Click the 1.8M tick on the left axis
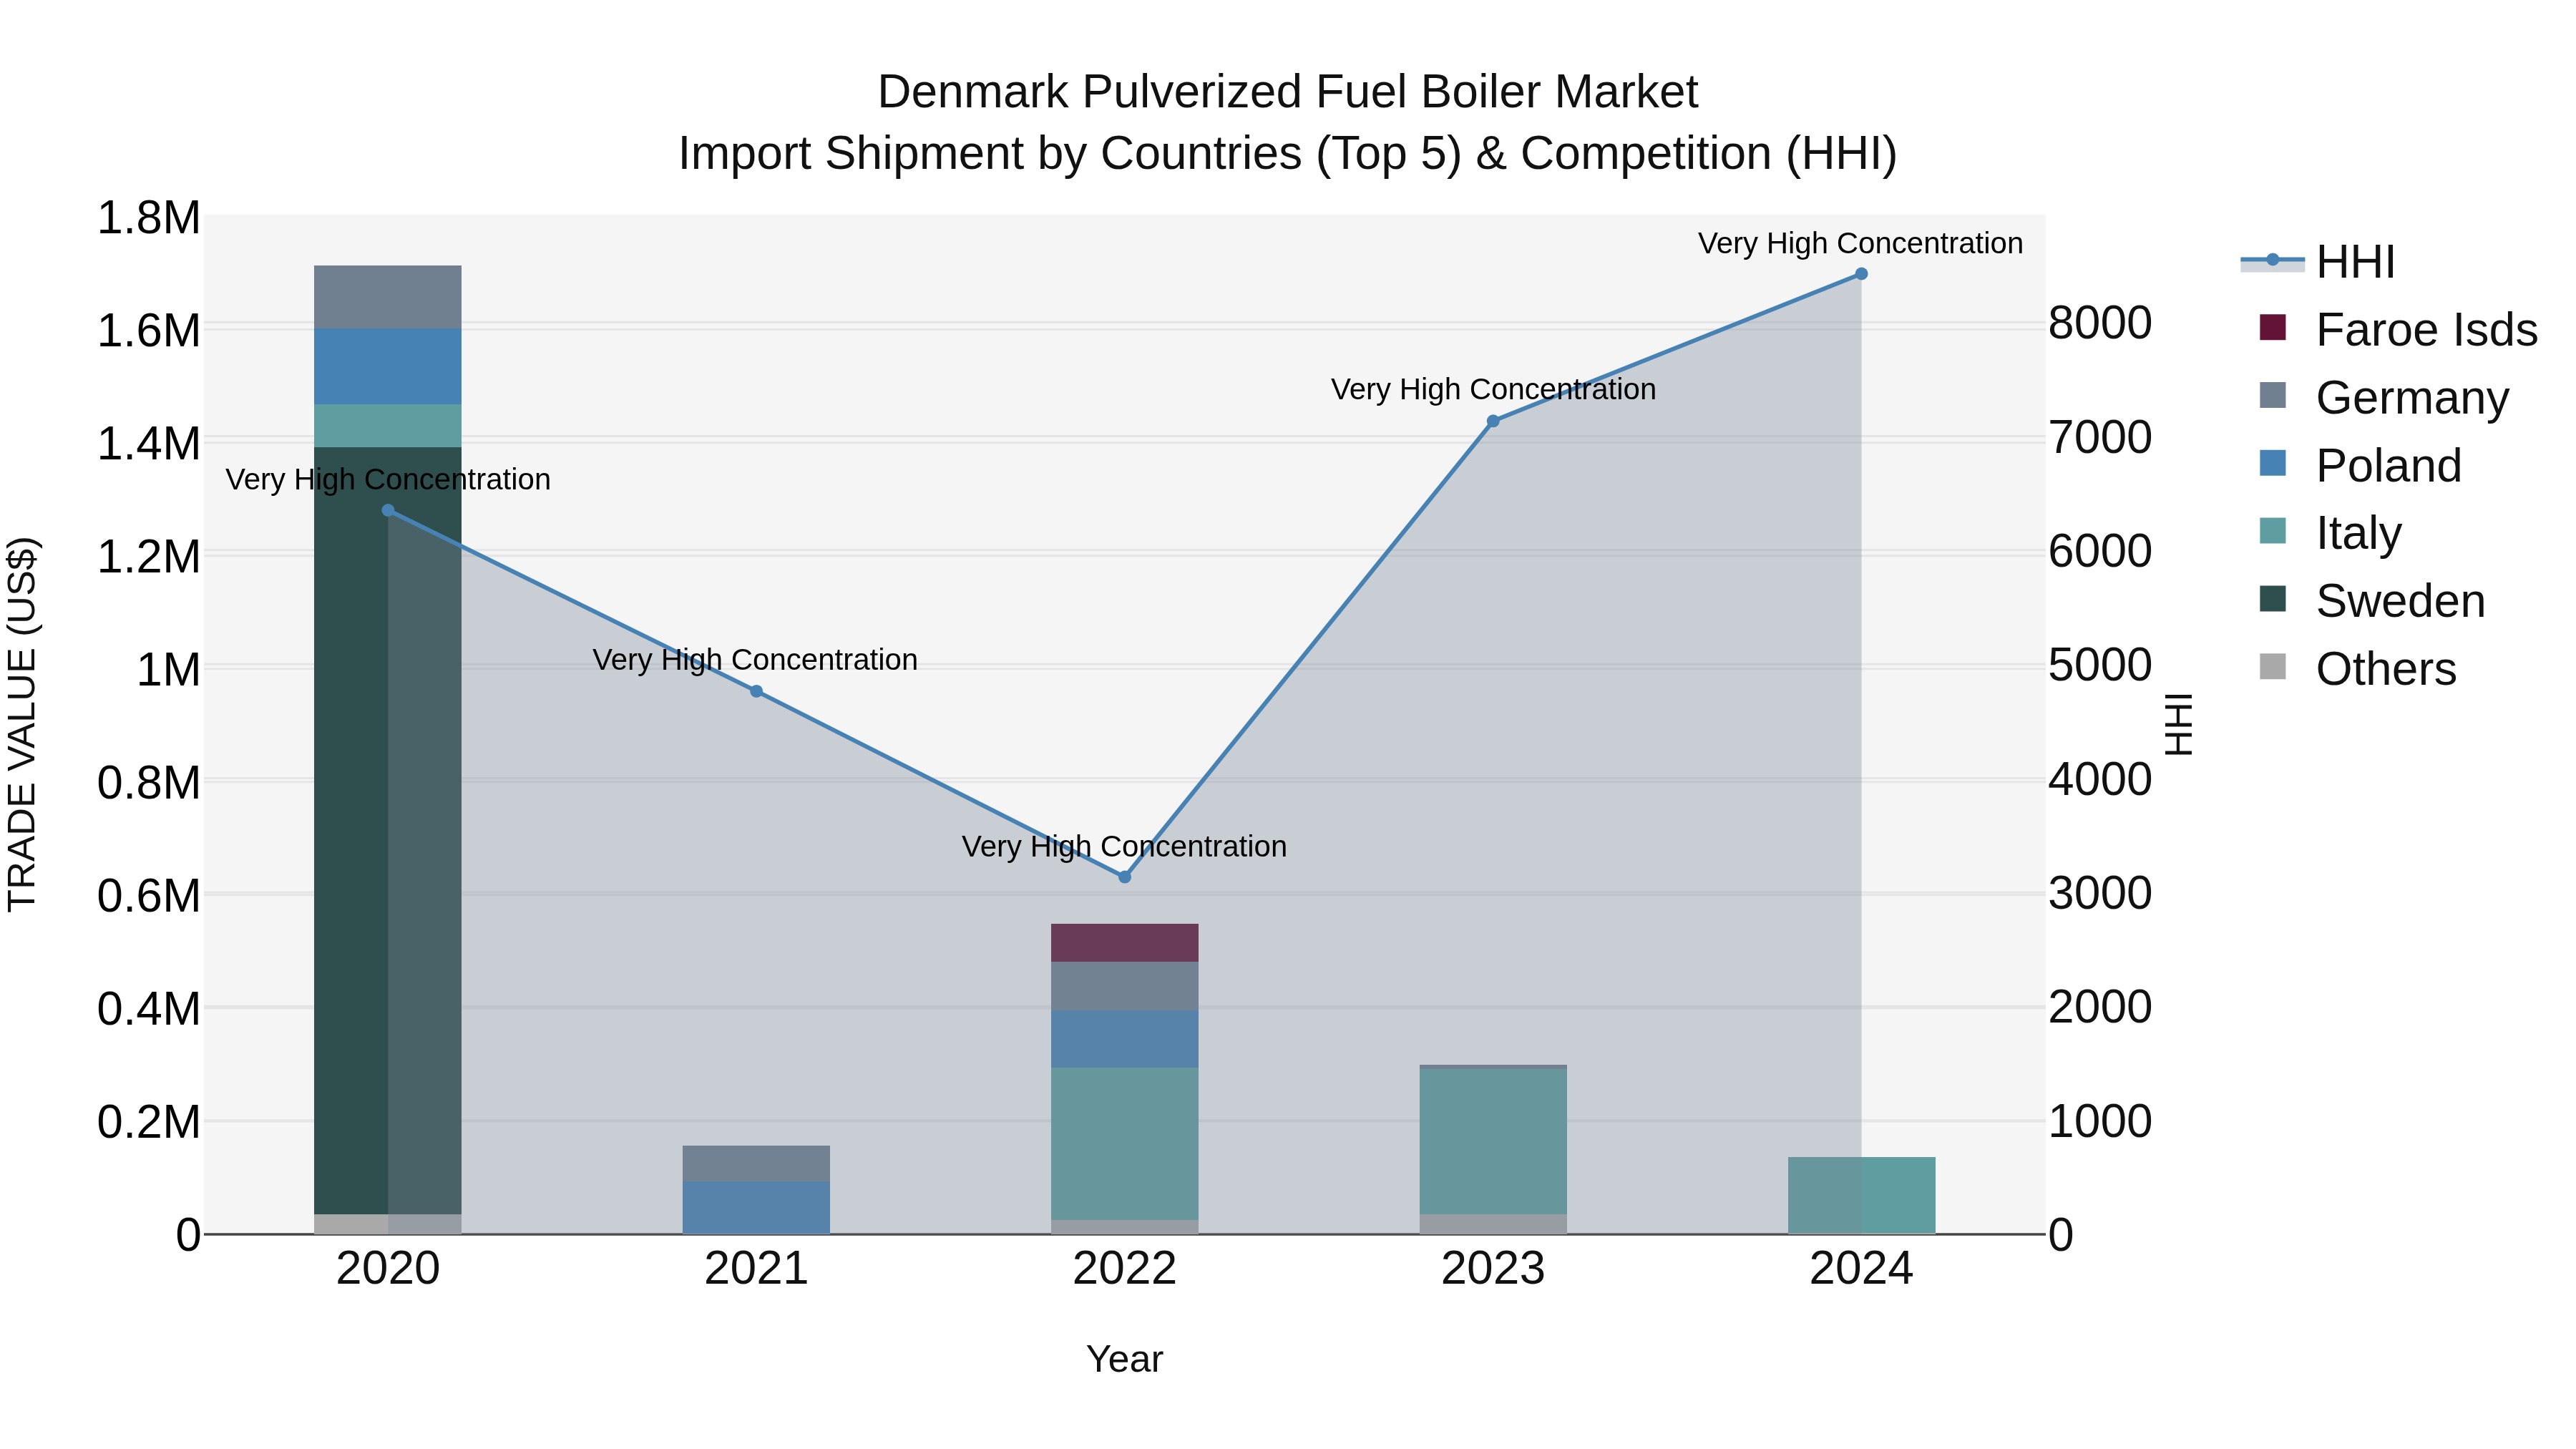The width and height of the screenshot is (2576, 1449). point(148,218)
